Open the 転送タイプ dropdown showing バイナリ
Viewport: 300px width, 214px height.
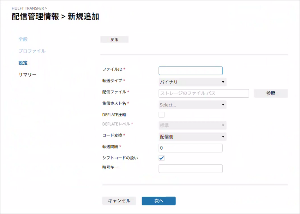(192, 82)
